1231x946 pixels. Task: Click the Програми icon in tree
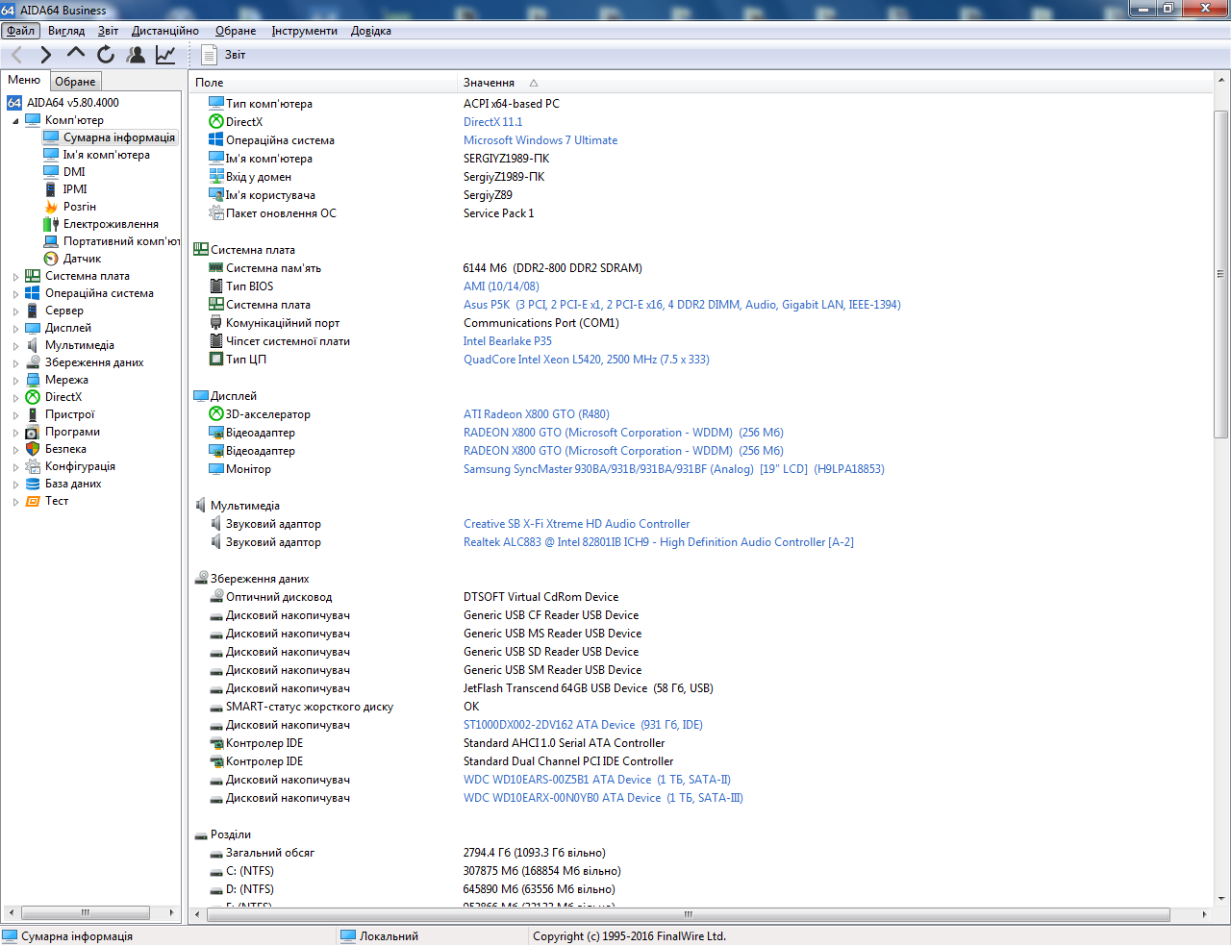pos(33,432)
